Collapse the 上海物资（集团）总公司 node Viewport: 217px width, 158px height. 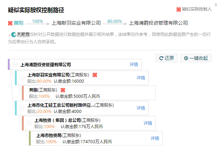tap(29, 123)
